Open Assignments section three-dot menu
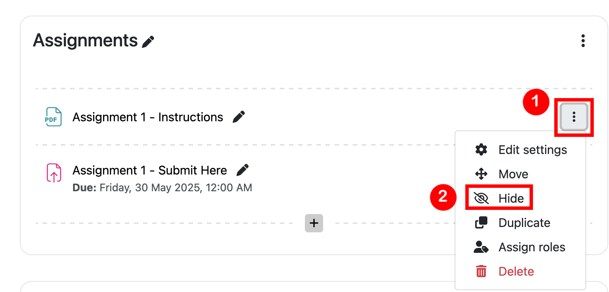The image size is (609, 292). pyautogui.click(x=583, y=41)
